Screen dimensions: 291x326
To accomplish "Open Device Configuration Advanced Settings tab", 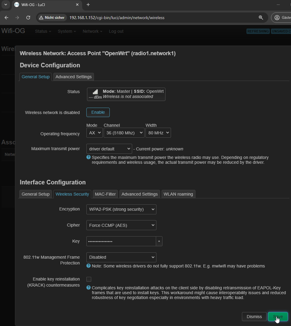I will (x=73, y=77).
